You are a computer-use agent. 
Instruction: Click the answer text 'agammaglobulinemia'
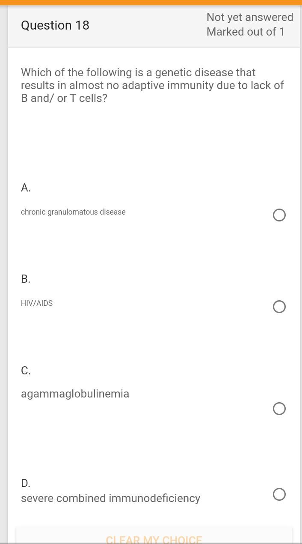click(x=75, y=394)
